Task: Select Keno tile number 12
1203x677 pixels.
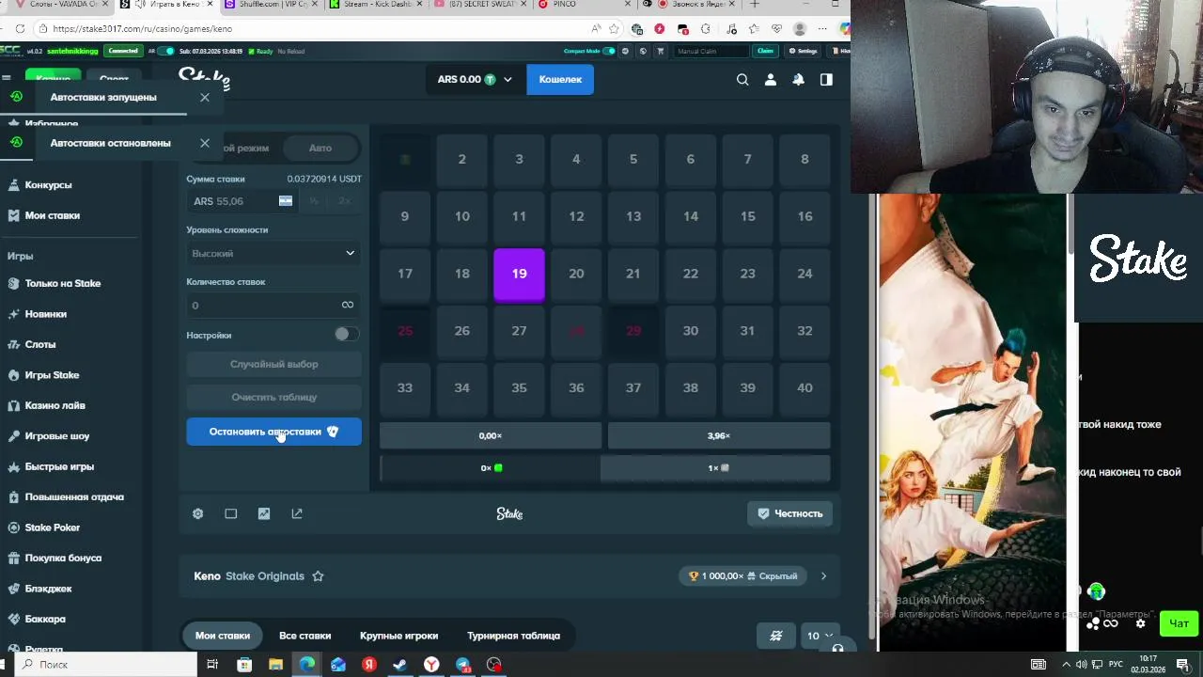Action: coord(576,216)
